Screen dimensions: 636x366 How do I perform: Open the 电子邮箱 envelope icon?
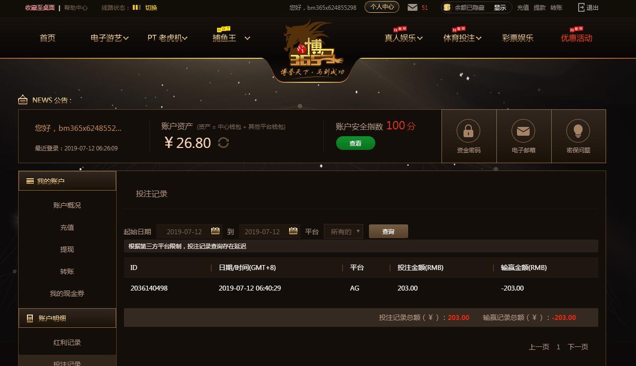coord(523,131)
